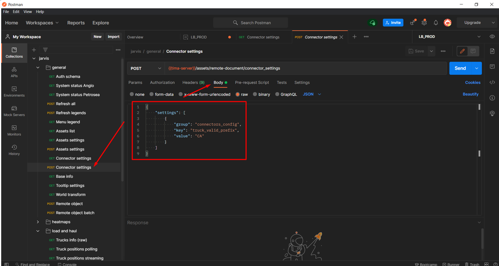Select the x-www-form-urlencoded body type
The width and height of the screenshot is (499, 266).
pos(180,94)
